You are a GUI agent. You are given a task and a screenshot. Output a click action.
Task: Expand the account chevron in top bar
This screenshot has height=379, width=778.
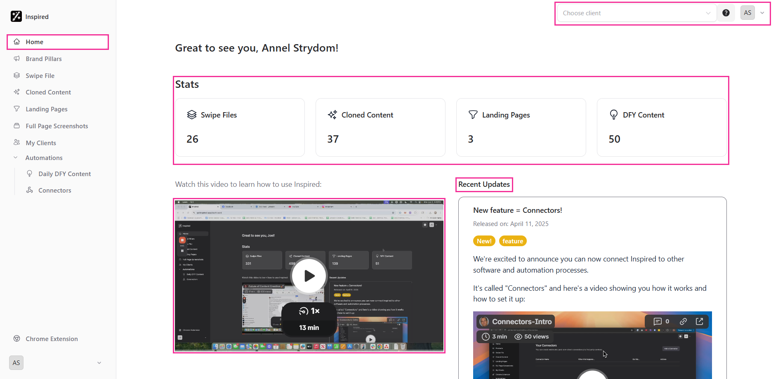[762, 13]
